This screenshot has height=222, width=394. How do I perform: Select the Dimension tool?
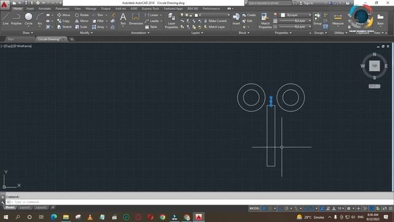pos(135,19)
